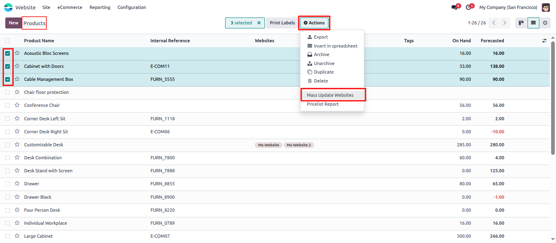Viewport: 556px width, 243px height.
Task: Open the Website app home icon
Action: 8,7
